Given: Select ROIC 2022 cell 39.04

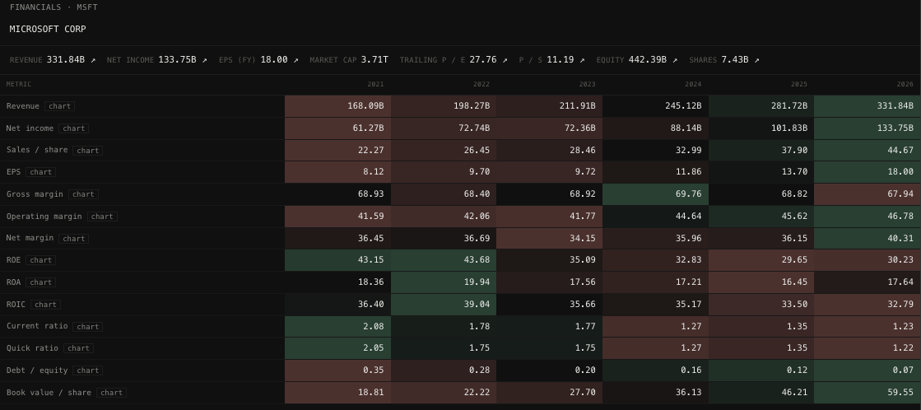Looking at the screenshot, I should [444, 305].
